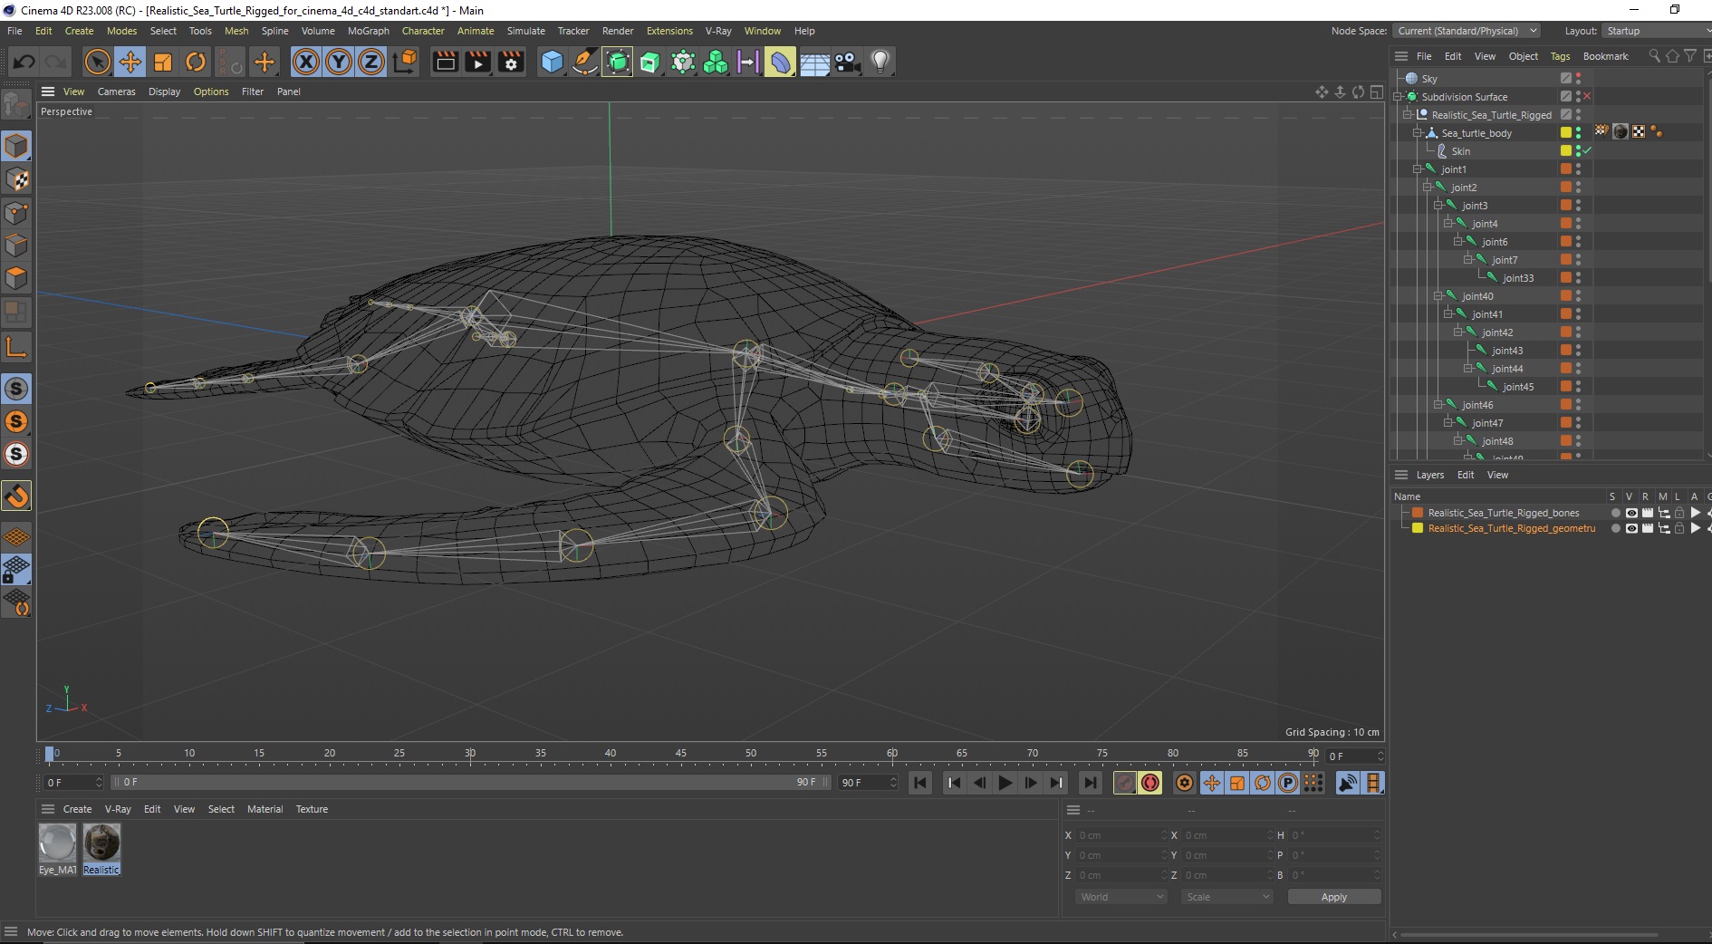Open the Node Space dropdown
The height and width of the screenshot is (944, 1712).
pyautogui.click(x=1467, y=31)
